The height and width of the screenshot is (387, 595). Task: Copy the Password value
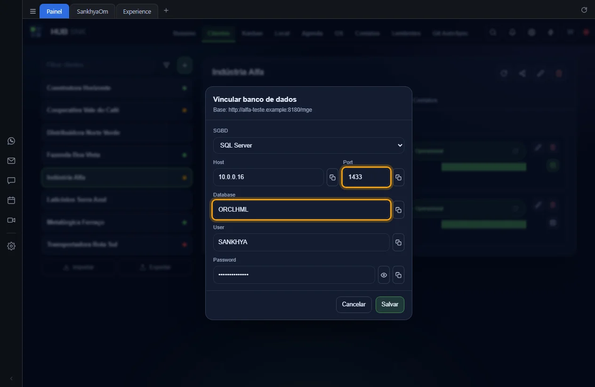[x=398, y=275]
